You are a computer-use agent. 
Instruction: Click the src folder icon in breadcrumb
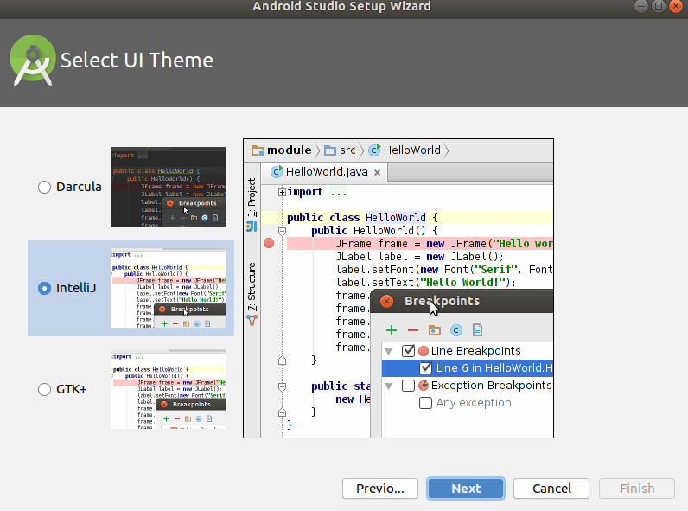pos(330,150)
